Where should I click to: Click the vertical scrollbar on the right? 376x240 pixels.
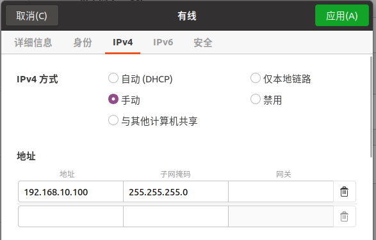coord(372,107)
